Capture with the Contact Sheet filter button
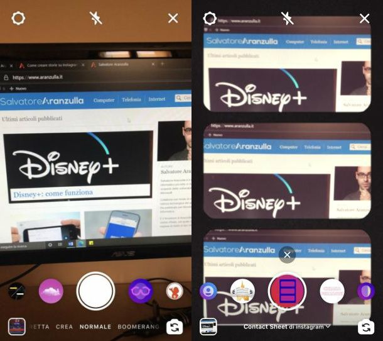Screen dimensions: 383x341 point(288,291)
